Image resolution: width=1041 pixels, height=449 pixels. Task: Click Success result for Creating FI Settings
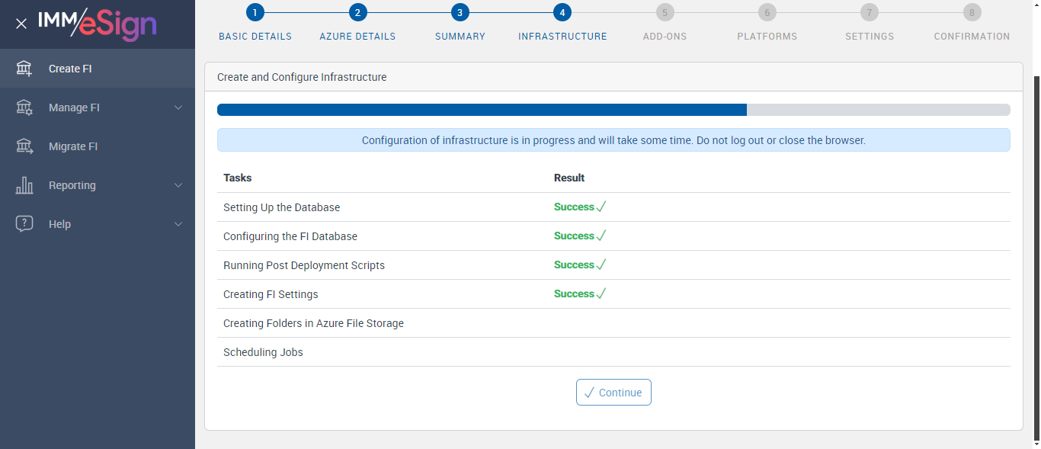pos(580,294)
